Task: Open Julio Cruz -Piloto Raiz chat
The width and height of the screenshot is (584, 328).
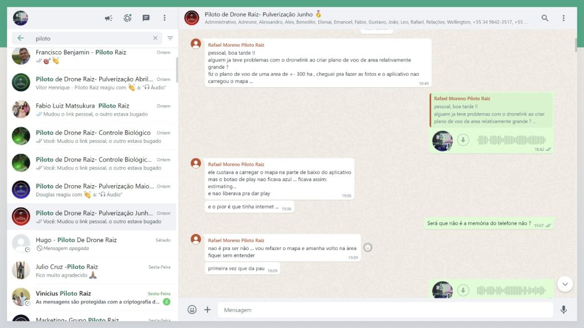Action: 92,270
